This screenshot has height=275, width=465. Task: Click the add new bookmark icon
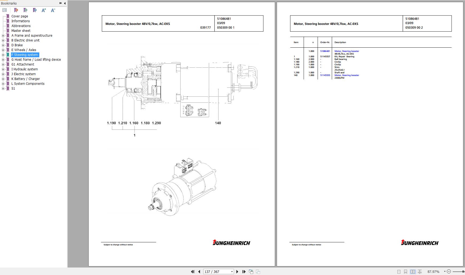pos(25,10)
